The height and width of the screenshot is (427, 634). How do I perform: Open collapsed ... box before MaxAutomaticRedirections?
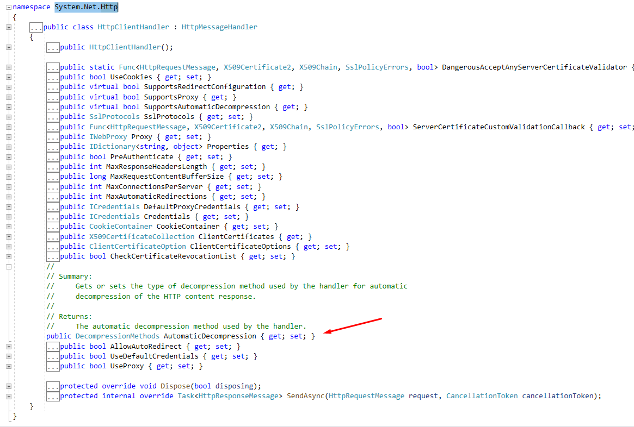click(53, 197)
